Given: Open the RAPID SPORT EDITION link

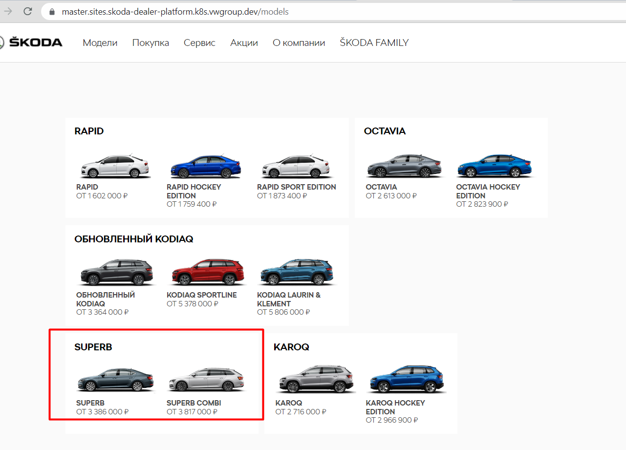Looking at the screenshot, I should (x=297, y=187).
